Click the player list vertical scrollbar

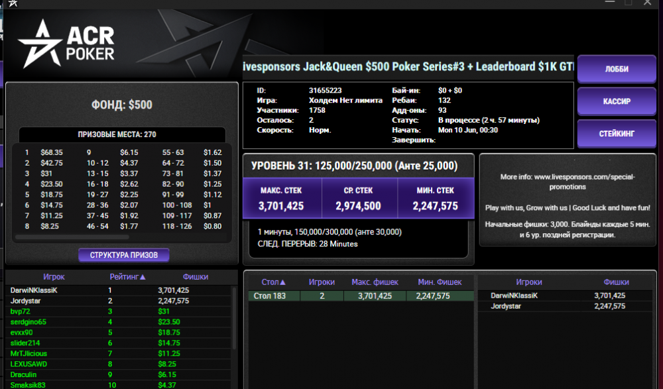point(233,331)
